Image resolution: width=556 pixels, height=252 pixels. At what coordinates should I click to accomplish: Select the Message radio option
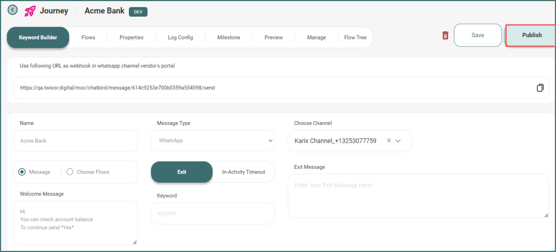click(22, 172)
